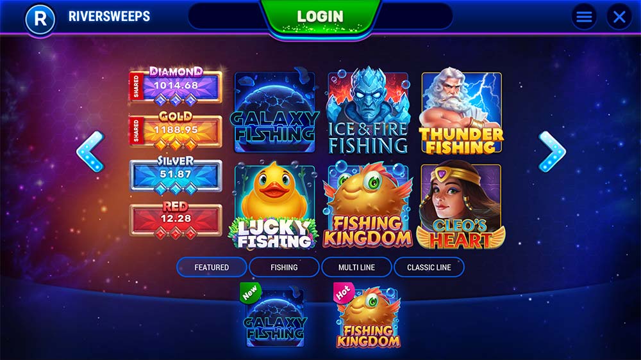Click the Diamond jackpot 1014.68 banner
This screenshot has width=641, height=360.
(176, 85)
